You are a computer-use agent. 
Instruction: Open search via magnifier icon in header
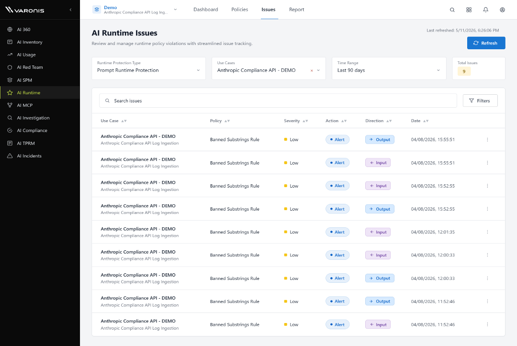pos(452,10)
